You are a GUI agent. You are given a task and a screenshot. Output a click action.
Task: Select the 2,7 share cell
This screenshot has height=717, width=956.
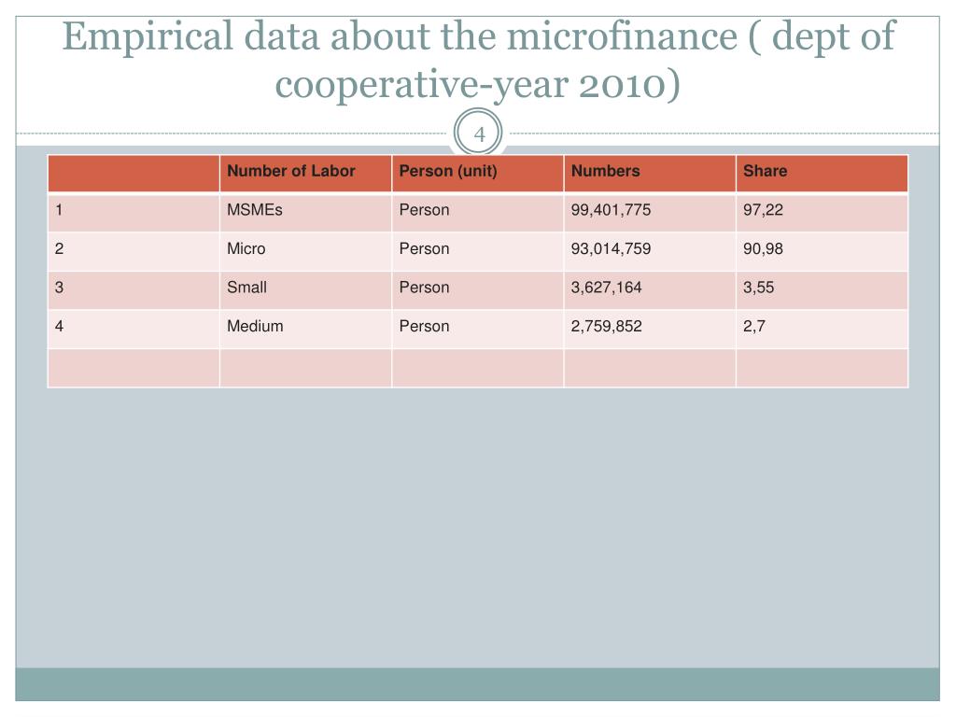[822, 329]
